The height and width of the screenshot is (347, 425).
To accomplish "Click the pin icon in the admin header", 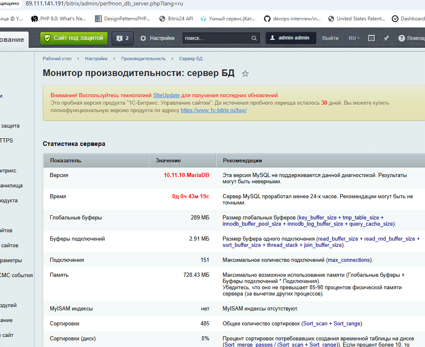I will pos(386,38).
